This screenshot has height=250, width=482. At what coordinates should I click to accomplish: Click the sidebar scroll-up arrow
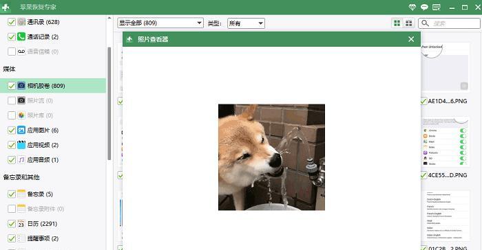click(109, 18)
